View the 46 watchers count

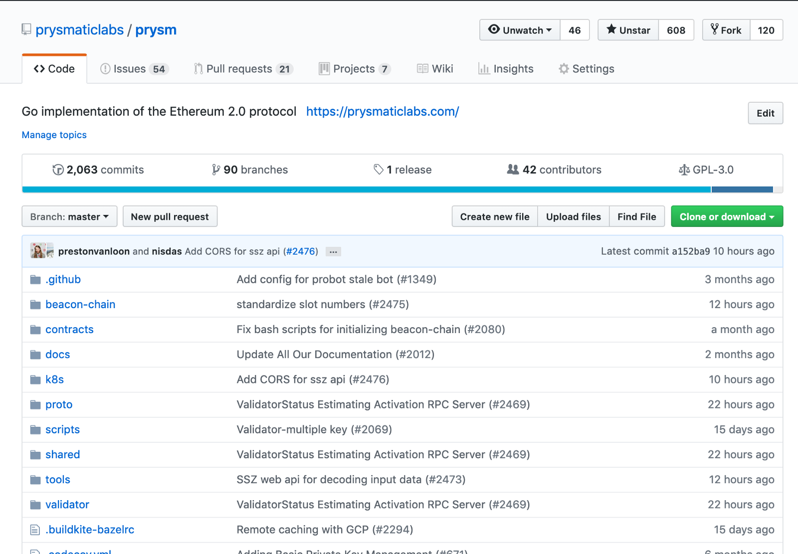coord(575,30)
